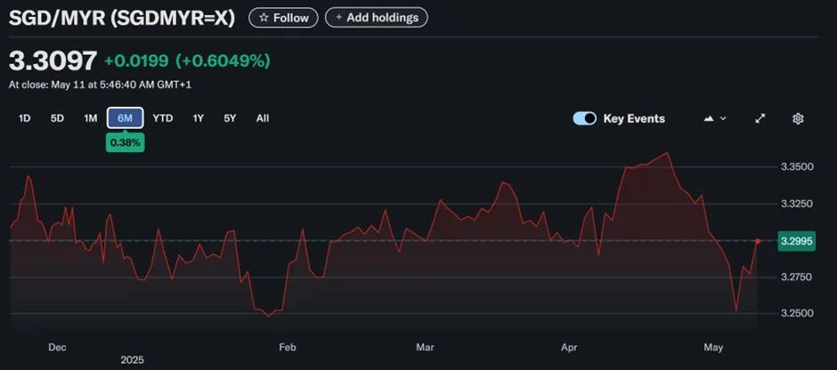Click the 3.2500 axis label
Image resolution: width=837 pixels, height=370 pixels.
pos(797,313)
